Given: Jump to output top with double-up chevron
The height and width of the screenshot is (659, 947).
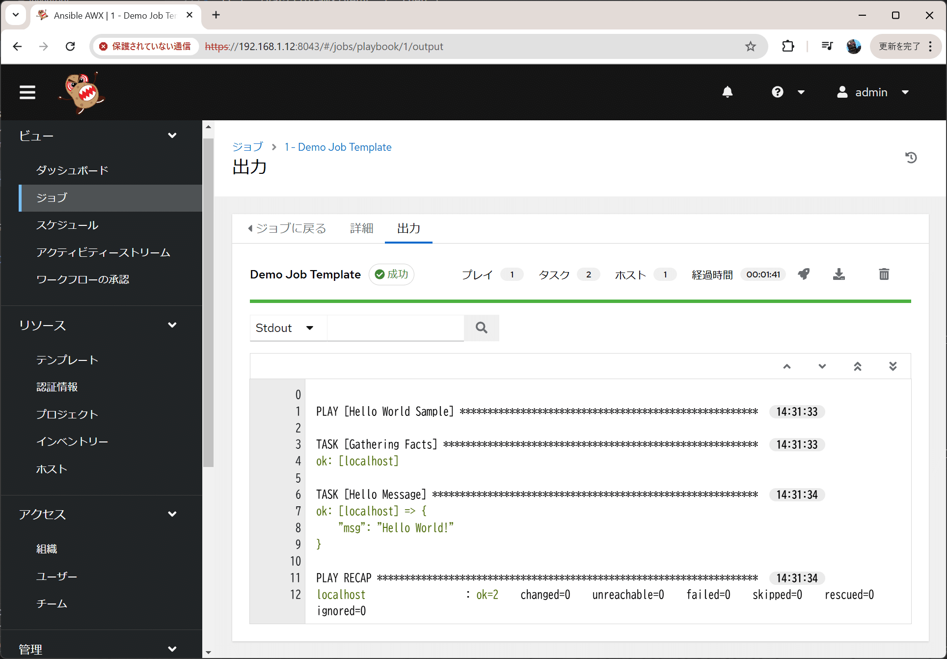Looking at the screenshot, I should [858, 366].
